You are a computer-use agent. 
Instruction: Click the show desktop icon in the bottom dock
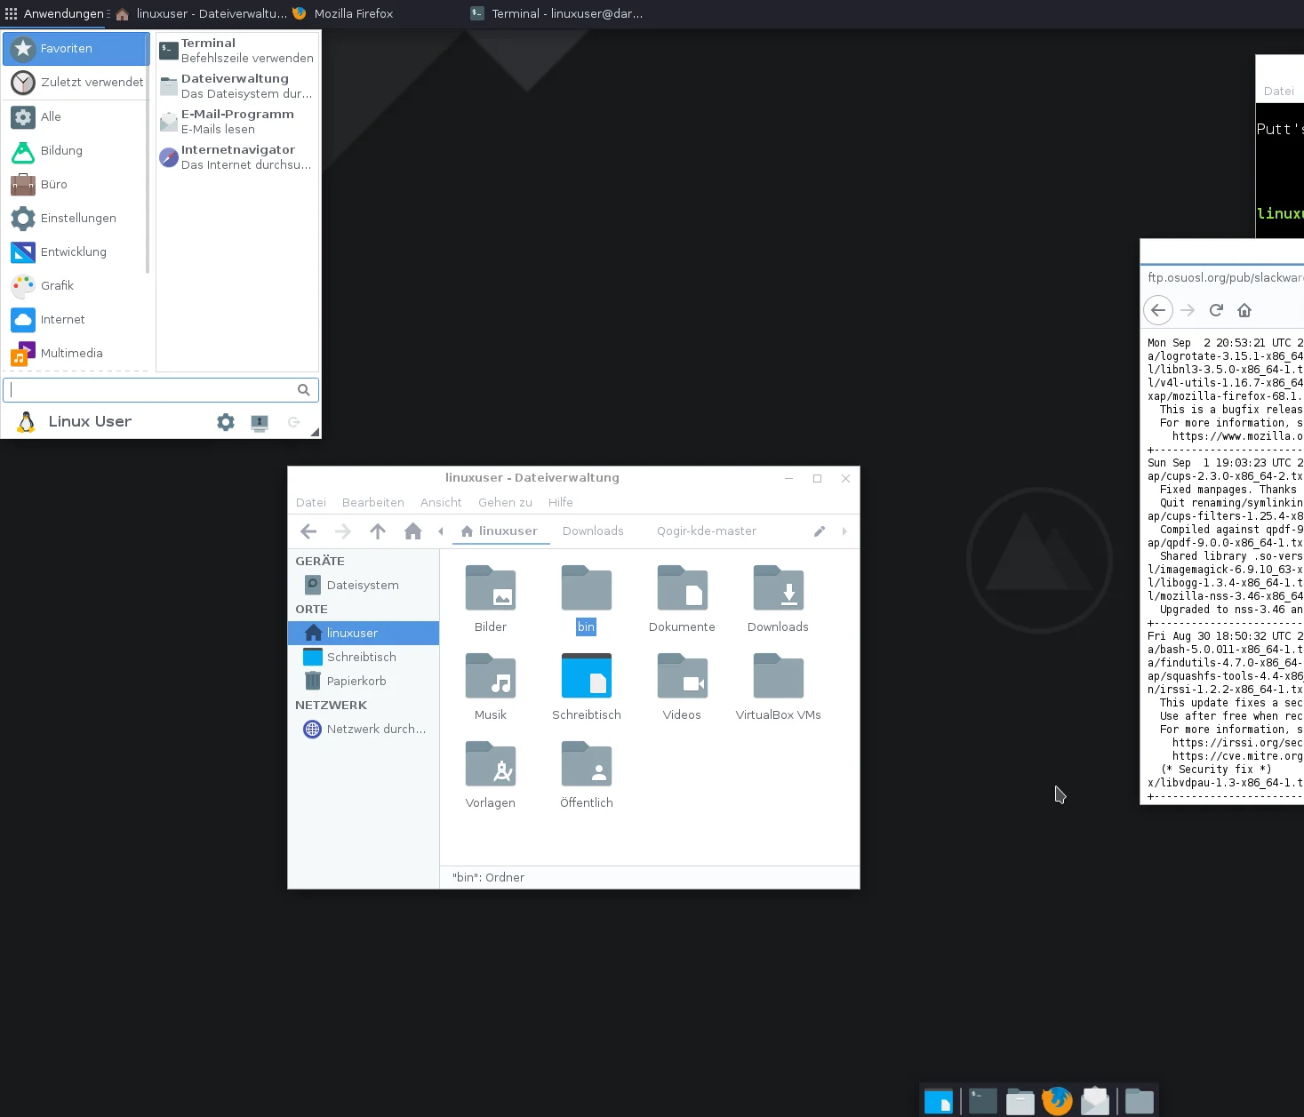pyautogui.click(x=939, y=1101)
